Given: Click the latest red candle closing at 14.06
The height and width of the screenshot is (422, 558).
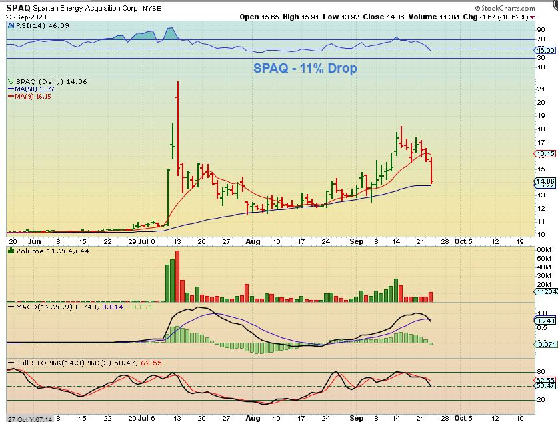Looking at the screenshot, I should [431, 171].
